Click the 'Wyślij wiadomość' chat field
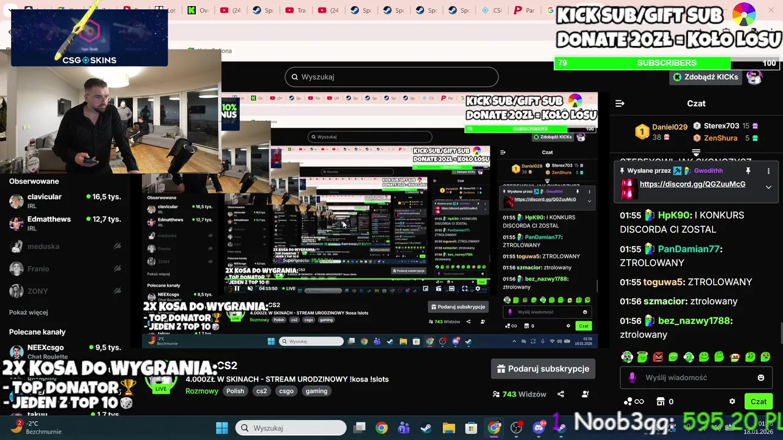This screenshot has height=440, width=783. pyautogui.click(x=696, y=378)
